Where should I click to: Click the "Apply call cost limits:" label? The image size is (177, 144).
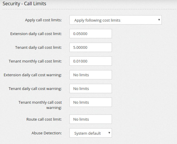pyautogui.click(x=43, y=20)
